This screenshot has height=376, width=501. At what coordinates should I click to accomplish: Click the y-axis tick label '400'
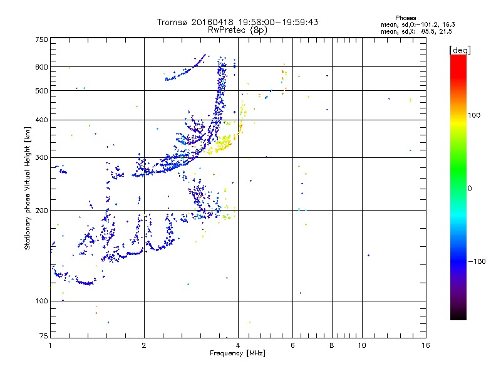[x=41, y=120]
